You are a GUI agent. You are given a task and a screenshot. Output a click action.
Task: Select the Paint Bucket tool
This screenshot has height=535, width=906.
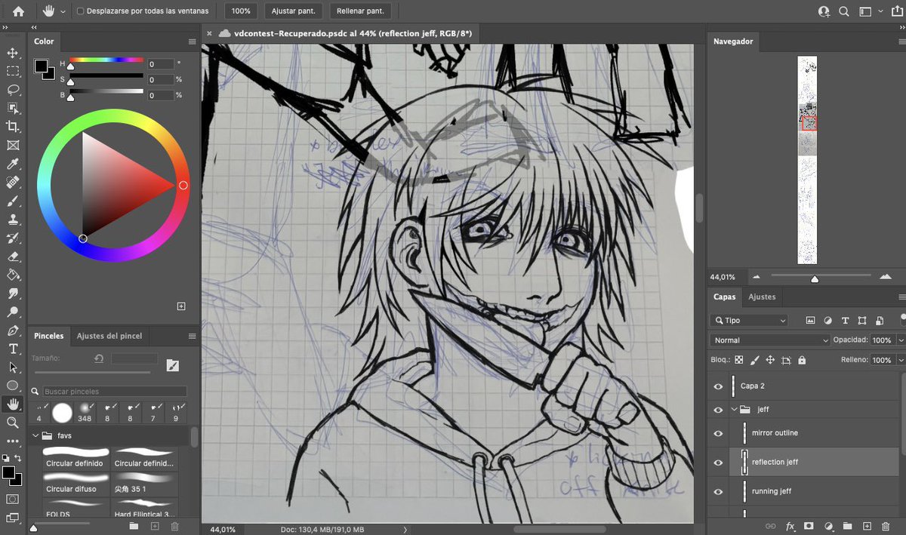coord(13,275)
